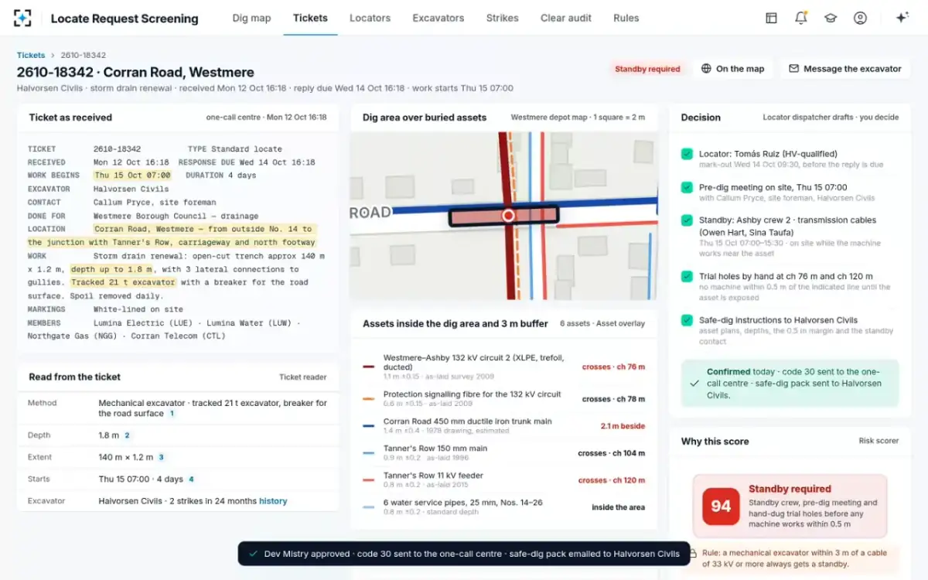The height and width of the screenshot is (580, 928).
Task: Click Message the excavator button
Action: [x=844, y=69]
